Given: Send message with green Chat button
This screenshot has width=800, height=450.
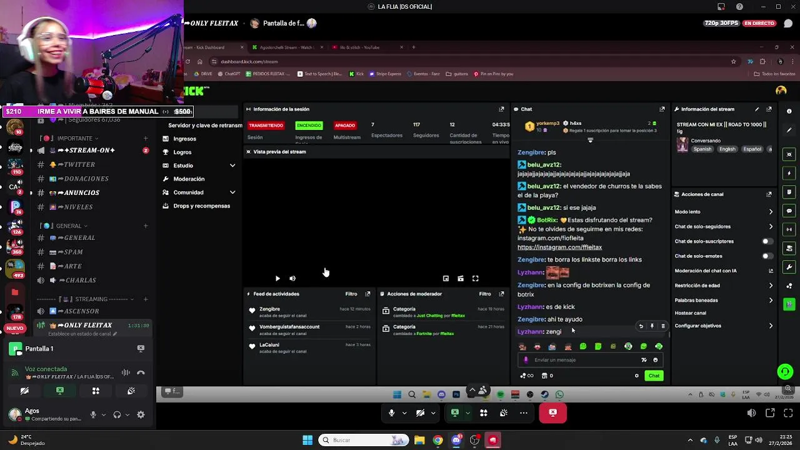Looking at the screenshot, I should tap(654, 376).
